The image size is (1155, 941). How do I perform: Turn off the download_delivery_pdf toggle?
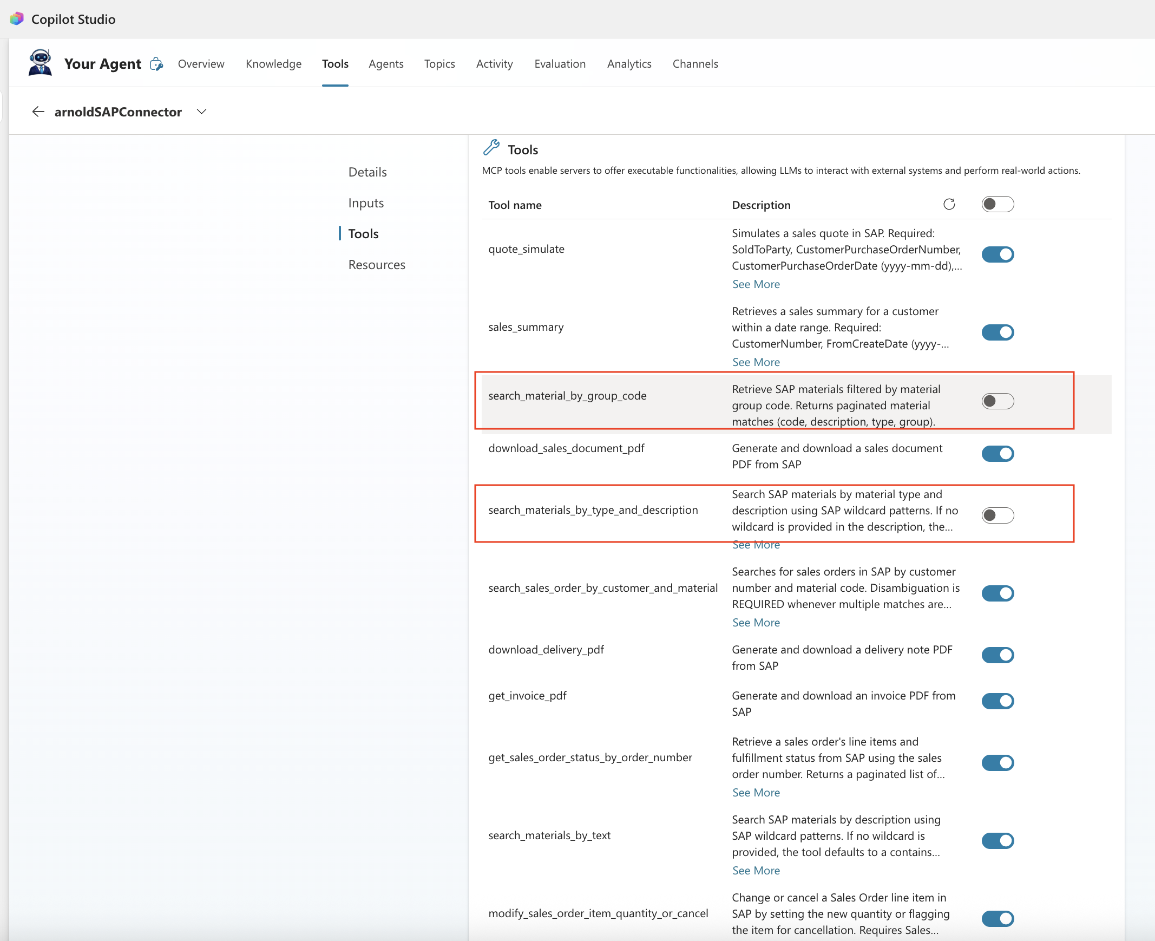(x=997, y=655)
